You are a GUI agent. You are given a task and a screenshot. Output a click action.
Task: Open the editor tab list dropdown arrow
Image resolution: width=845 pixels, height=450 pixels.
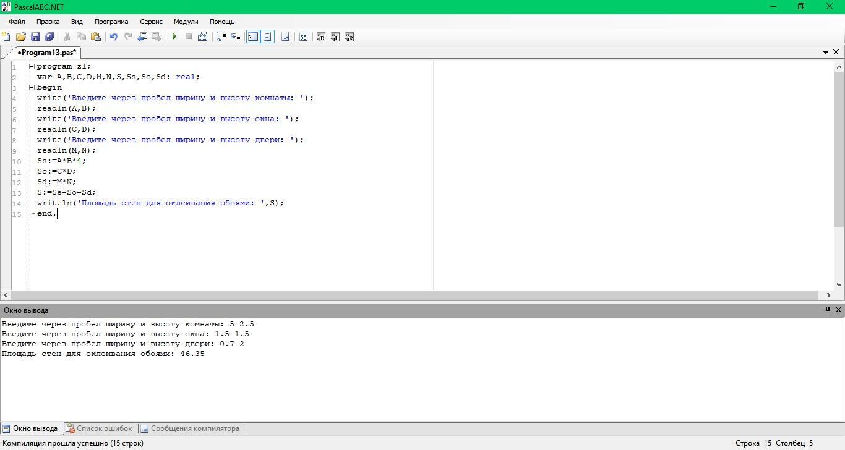pos(825,53)
